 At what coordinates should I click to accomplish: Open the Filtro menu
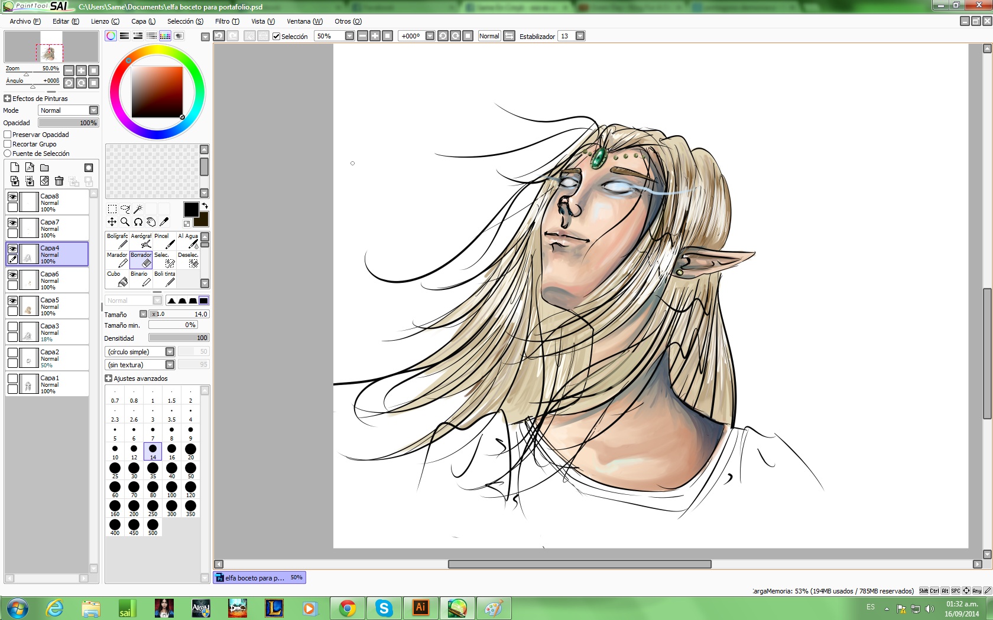pyautogui.click(x=227, y=21)
